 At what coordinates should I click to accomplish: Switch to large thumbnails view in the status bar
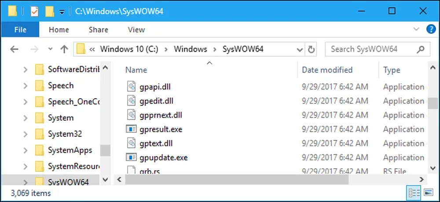(428, 192)
